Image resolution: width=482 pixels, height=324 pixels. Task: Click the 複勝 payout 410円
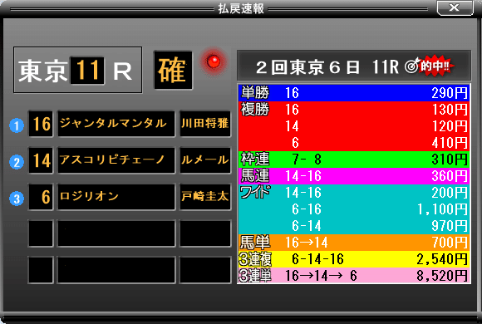(450, 143)
